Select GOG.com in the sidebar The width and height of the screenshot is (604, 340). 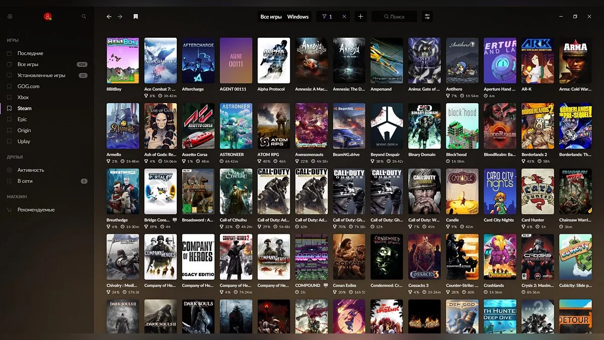click(x=28, y=86)
